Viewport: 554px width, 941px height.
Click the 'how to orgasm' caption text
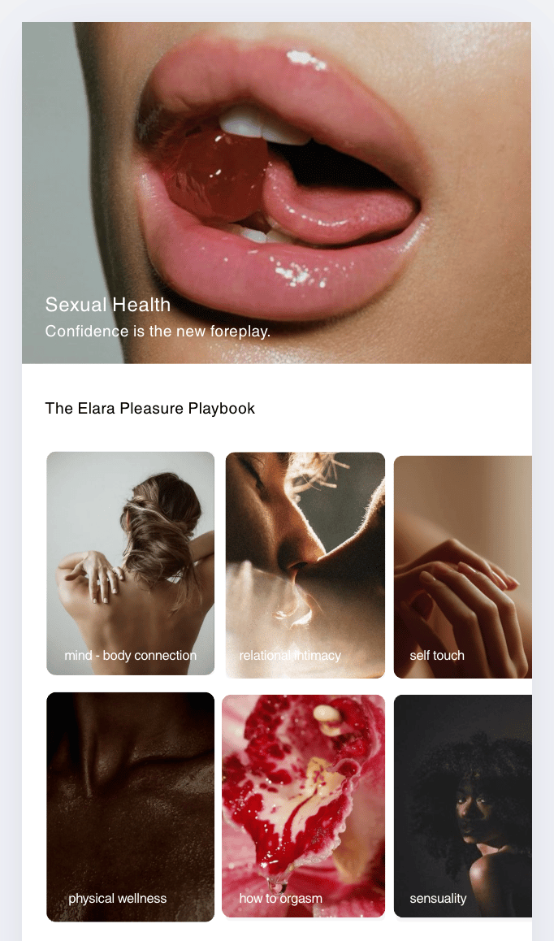click(280, 899)
